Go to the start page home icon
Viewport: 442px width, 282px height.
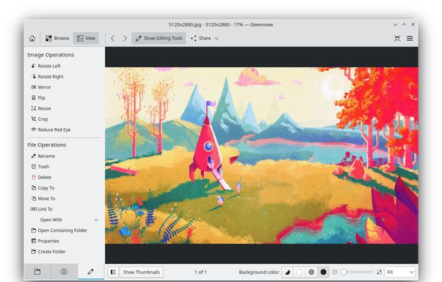coord(32,39)
